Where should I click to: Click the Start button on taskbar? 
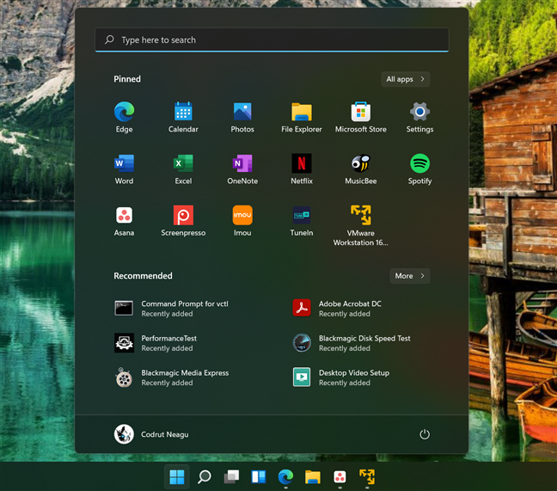click(x=177, y=476)
